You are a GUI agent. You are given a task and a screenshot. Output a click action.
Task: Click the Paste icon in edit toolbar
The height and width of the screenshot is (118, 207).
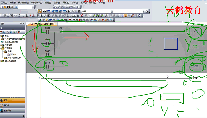tap(47, 20)
